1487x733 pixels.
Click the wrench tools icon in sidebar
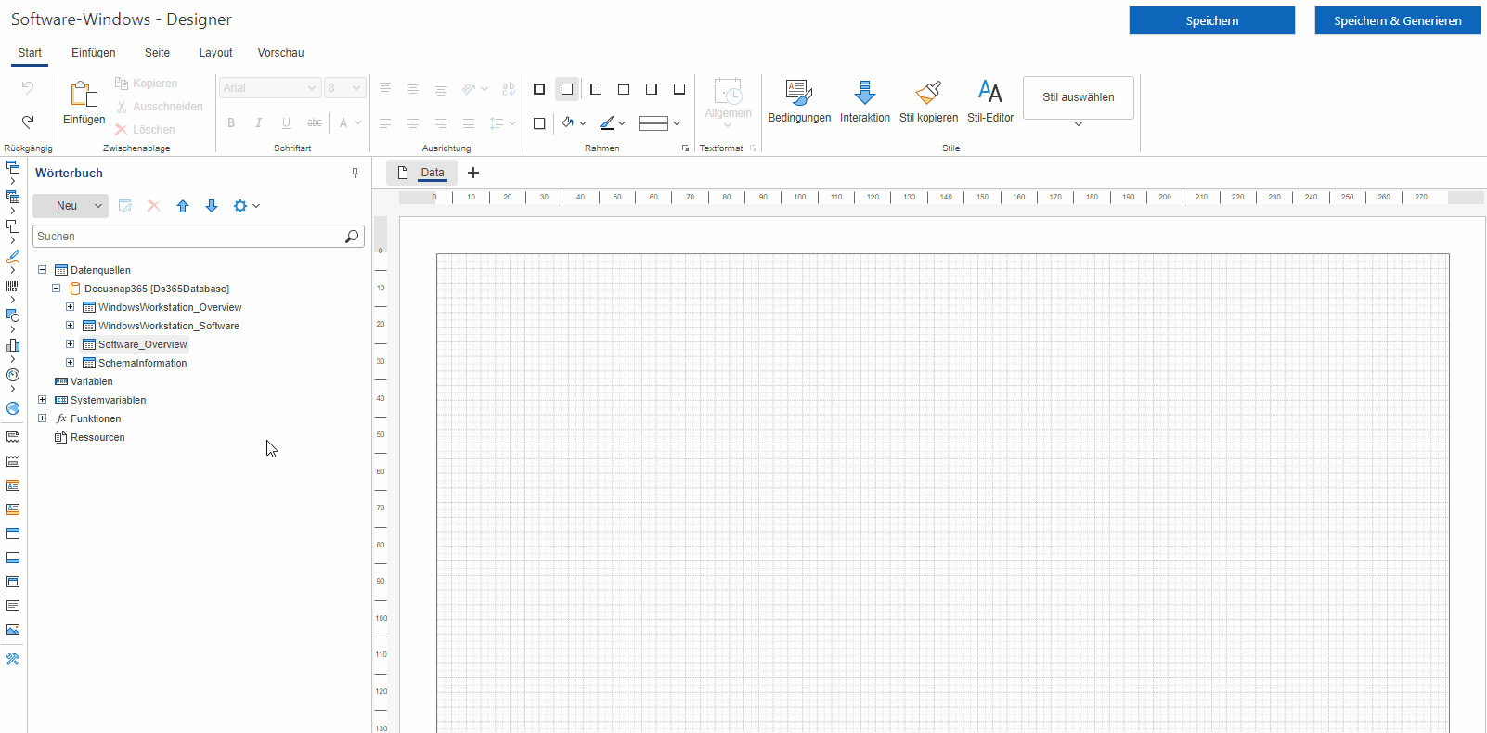(x=13, y=659)
